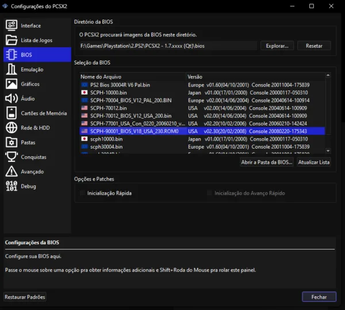The width and height of the screenshot is (345, 310).
Task: Open the Pastas folder-gear icon
Action: (x=11, y=142)
